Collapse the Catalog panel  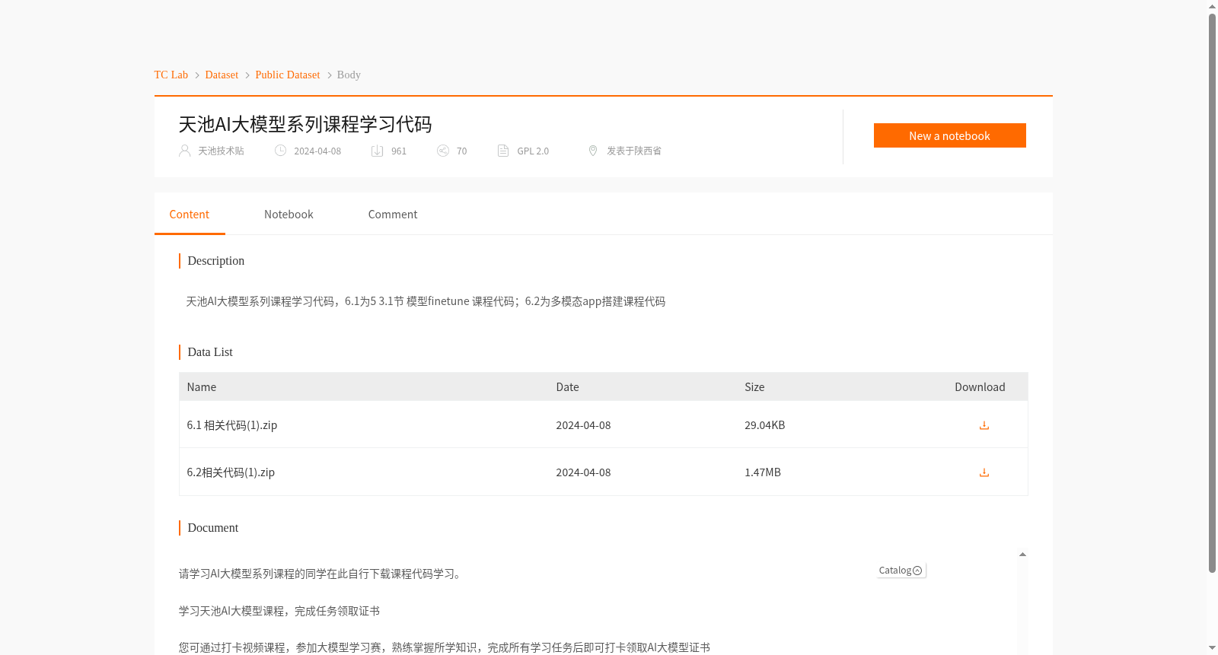coord(901,571)
